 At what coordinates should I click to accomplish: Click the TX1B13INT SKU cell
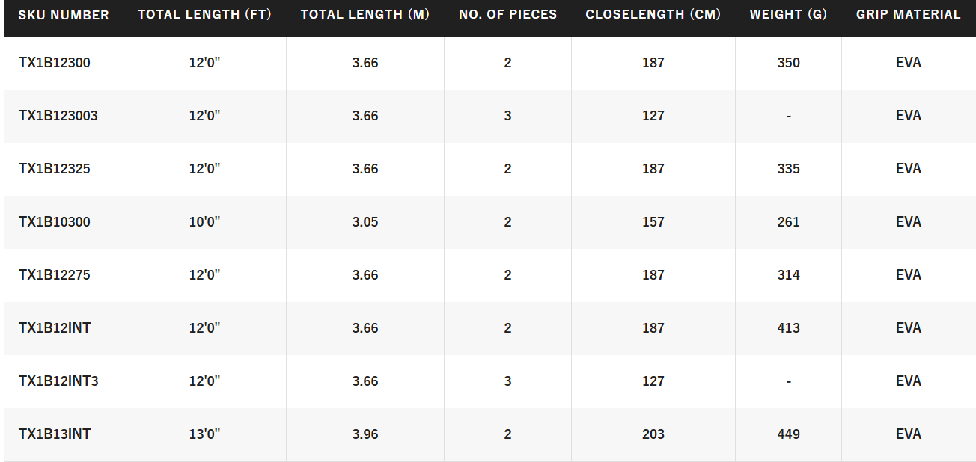tap(55, 434)
